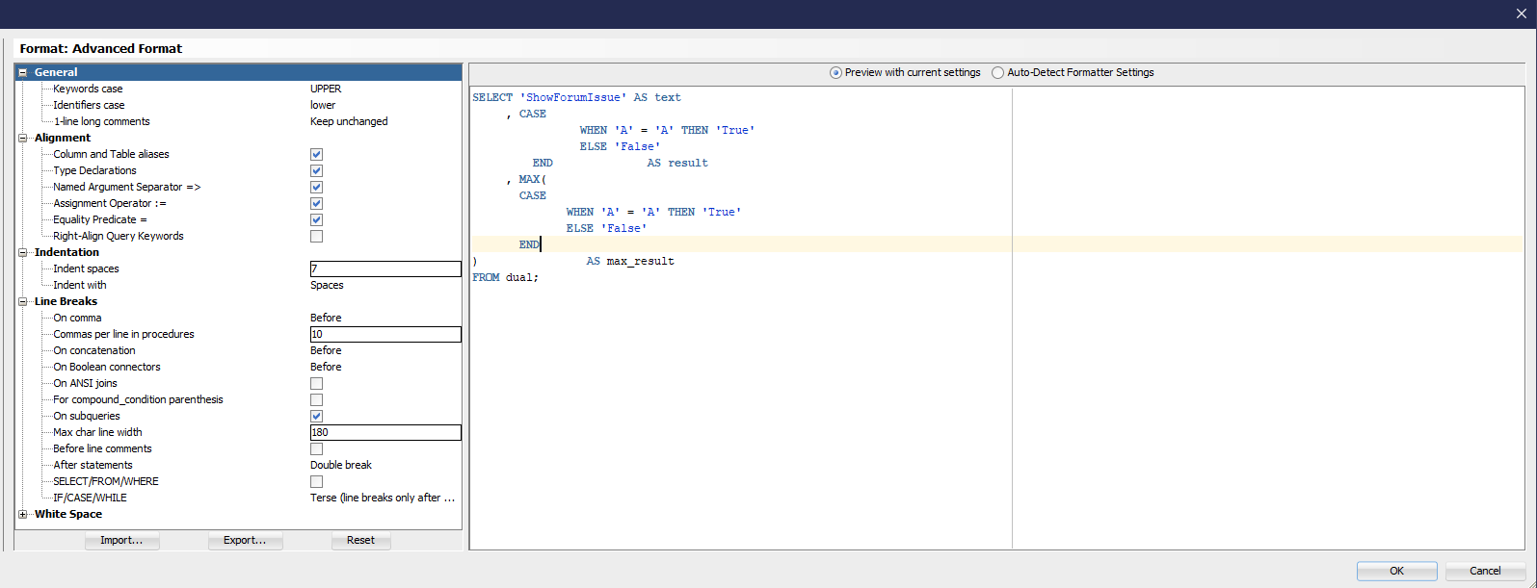Open IF/CASE/WHILE Terse value dropdown
This screenshot has height=588, width=1537.
pyautogui.click(x=383, y=498)
